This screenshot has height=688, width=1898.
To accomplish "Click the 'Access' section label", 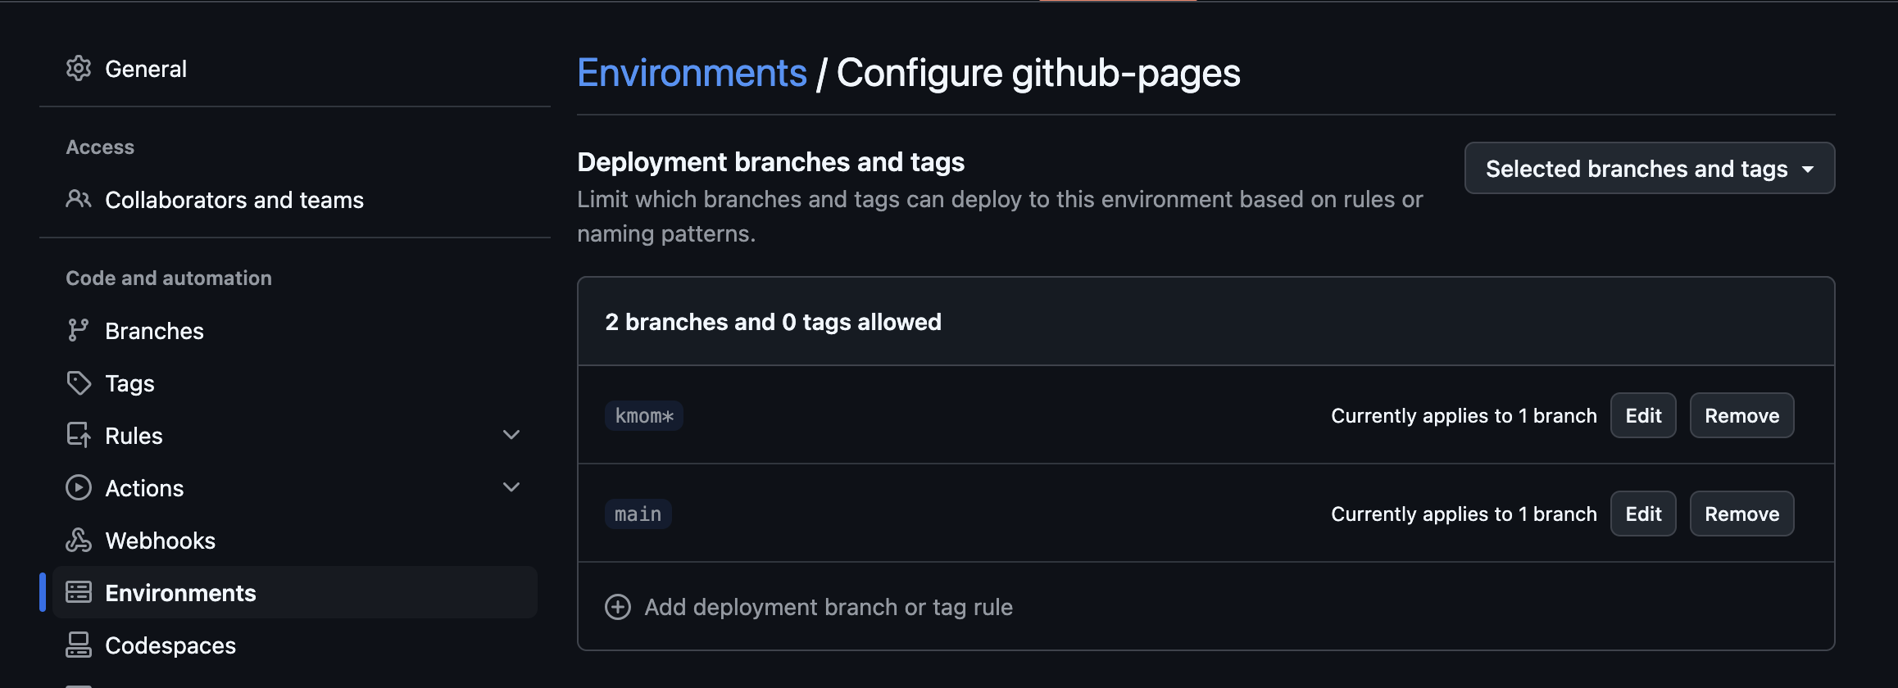I will (x=100, y=147).
